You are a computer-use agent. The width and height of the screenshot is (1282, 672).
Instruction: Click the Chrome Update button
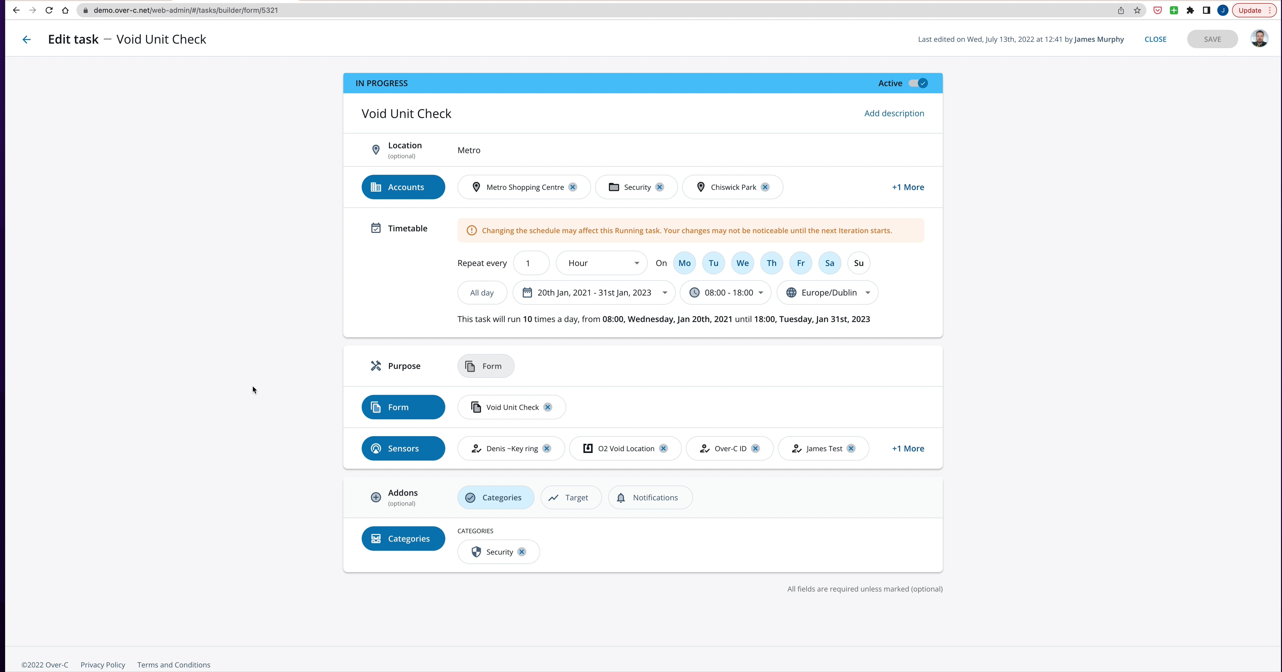coord(1254,10)
